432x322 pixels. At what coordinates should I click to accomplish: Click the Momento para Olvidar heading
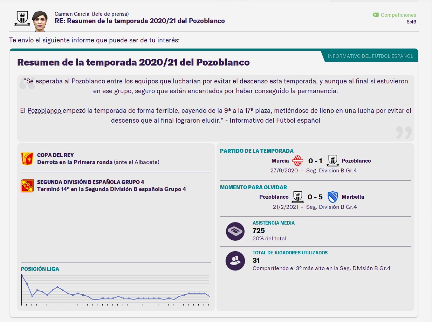(x=253, y=187)
